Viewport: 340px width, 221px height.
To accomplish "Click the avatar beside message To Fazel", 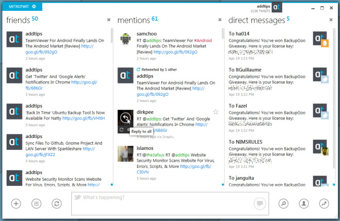I will (320, 111).
